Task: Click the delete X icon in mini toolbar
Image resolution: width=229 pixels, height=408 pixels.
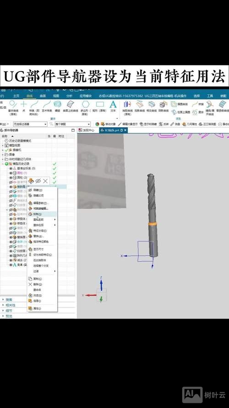Action: (x=45, y=181)
